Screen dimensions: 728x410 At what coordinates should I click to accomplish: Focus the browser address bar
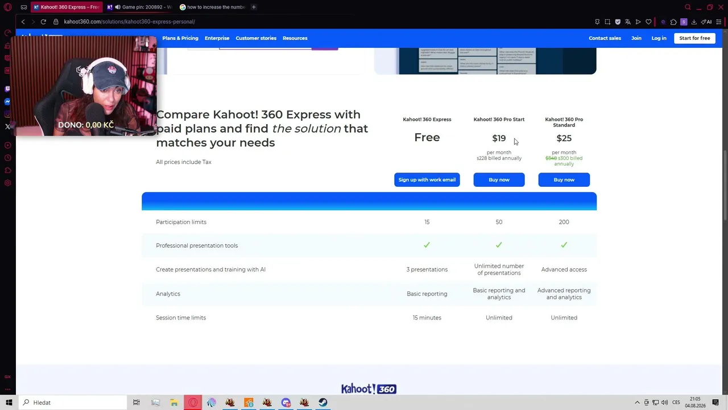pyautogui.click(x=324, y=22)
